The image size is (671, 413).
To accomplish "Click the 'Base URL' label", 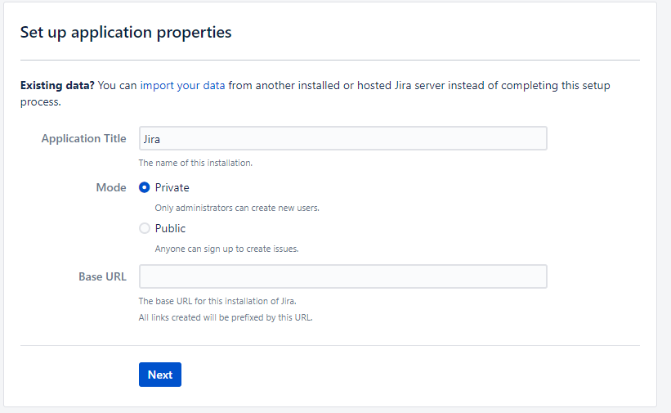I will pyautogui.click(x=102, y=276).
